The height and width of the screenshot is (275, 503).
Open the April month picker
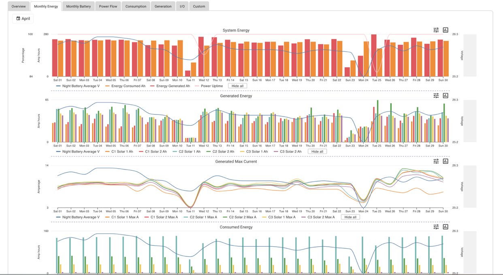click(23, 19)
